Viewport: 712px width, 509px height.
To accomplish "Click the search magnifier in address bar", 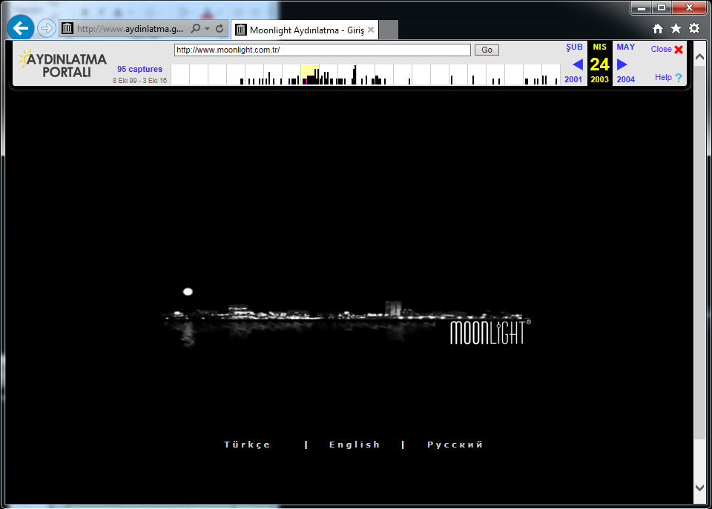I will [x=195, y=29].
